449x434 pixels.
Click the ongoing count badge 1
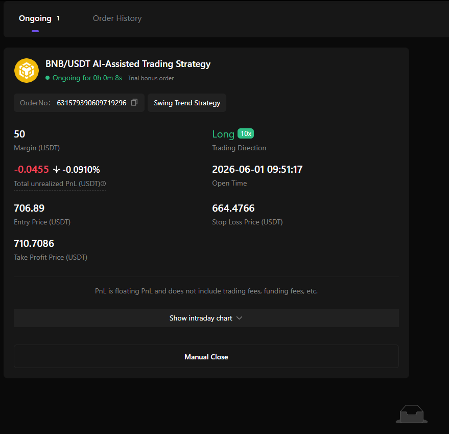point(58,18)
